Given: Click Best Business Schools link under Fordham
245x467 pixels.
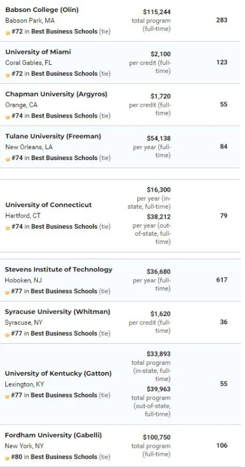Looking at the screenshot, I should coord(64,457).
